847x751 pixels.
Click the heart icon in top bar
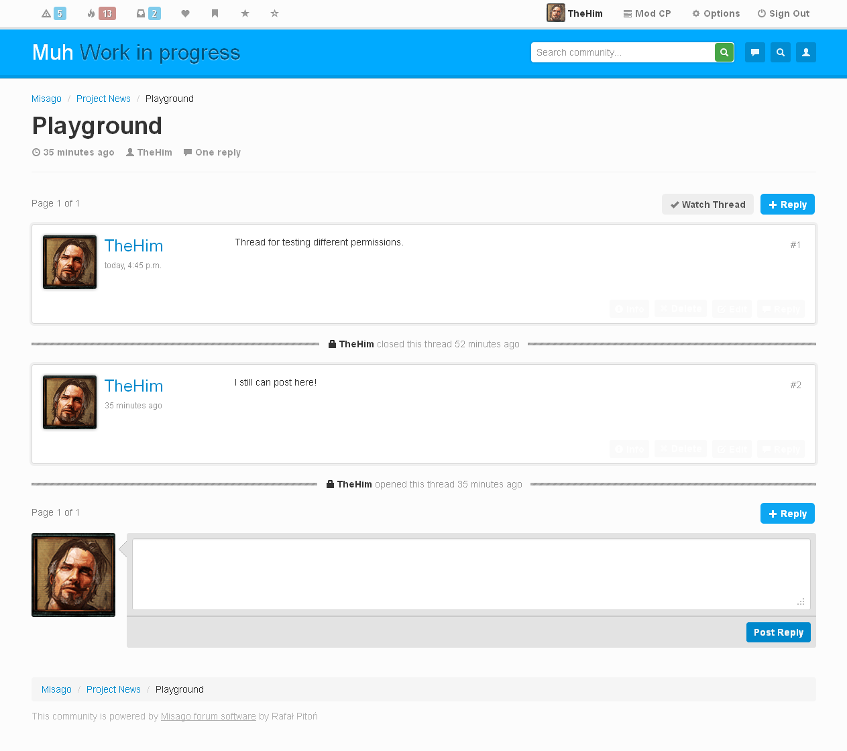click(186, 13)
